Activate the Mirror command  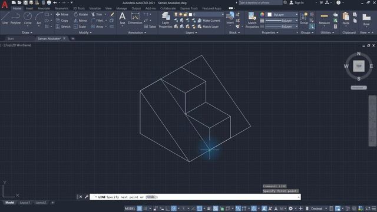pyautogui.click(x=81, y=21)
